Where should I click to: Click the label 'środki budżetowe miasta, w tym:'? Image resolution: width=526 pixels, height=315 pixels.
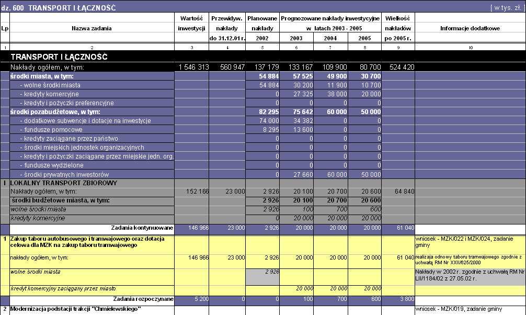point(61,200)
